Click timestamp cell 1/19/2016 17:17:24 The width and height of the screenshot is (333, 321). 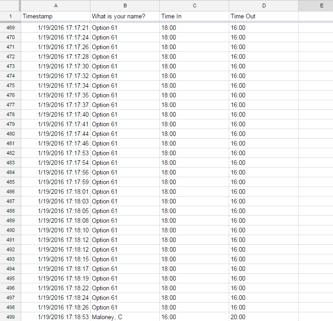(x=56, y=37)
